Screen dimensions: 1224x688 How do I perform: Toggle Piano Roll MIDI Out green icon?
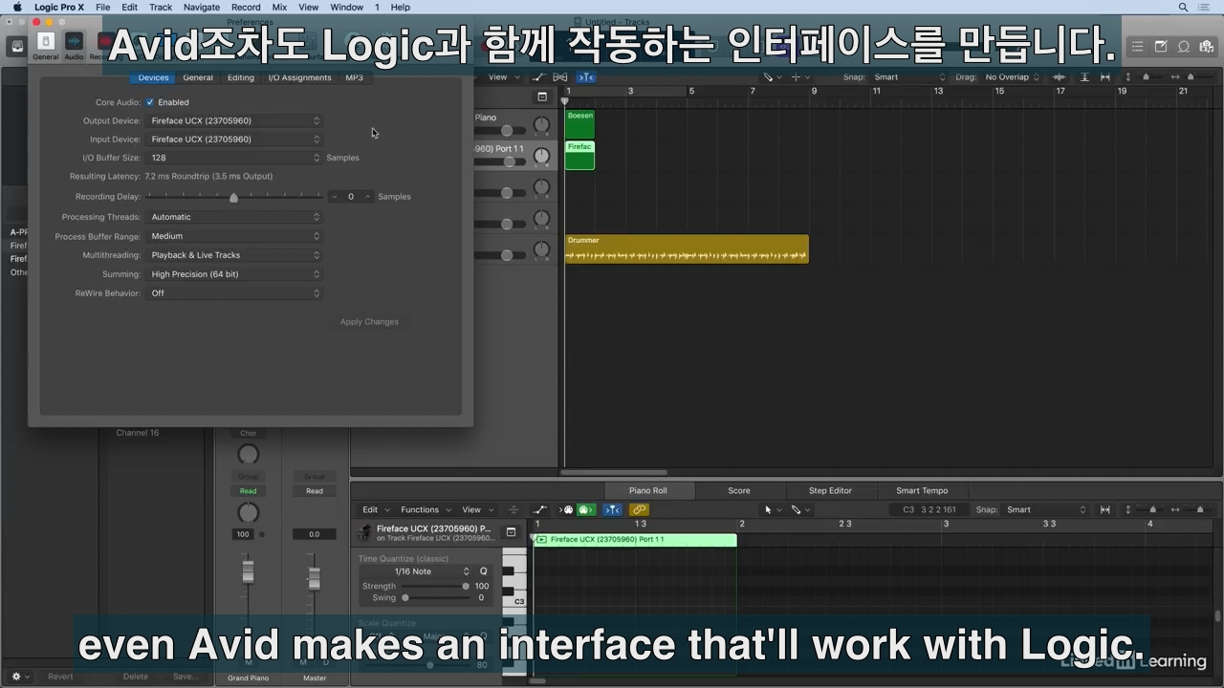(x=586, y=509)
